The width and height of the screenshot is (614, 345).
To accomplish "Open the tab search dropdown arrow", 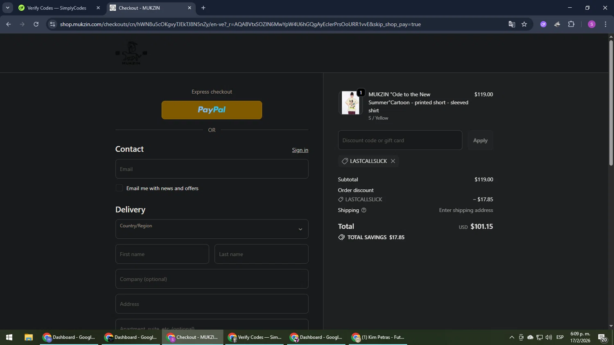I will pos(7,8).
